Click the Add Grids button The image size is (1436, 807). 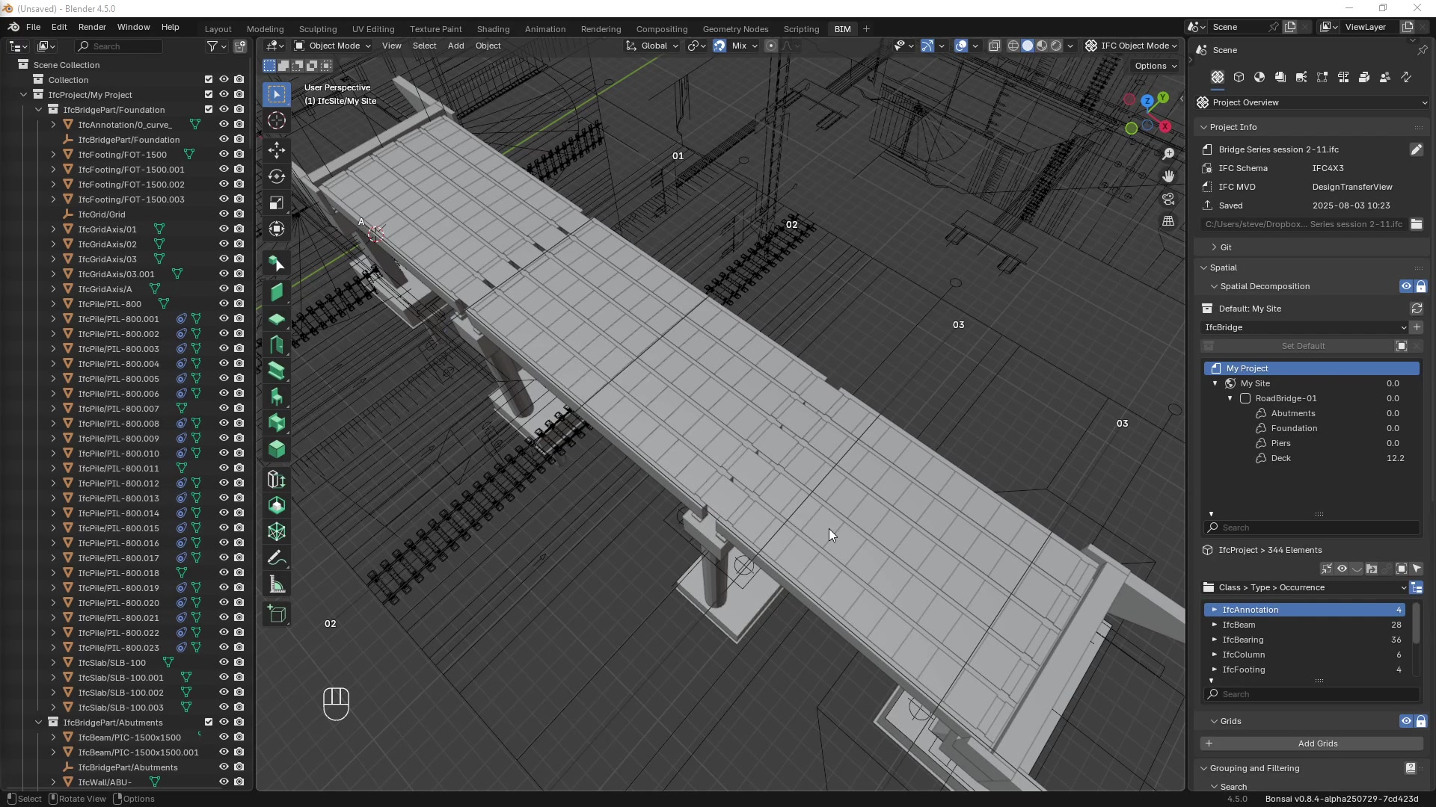[x=1312, y=743]
